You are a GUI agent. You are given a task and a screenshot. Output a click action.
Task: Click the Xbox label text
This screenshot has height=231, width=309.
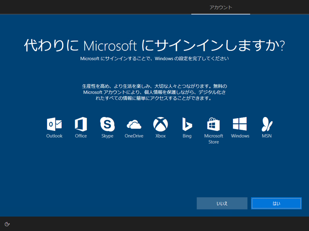(x=161, y=136)
